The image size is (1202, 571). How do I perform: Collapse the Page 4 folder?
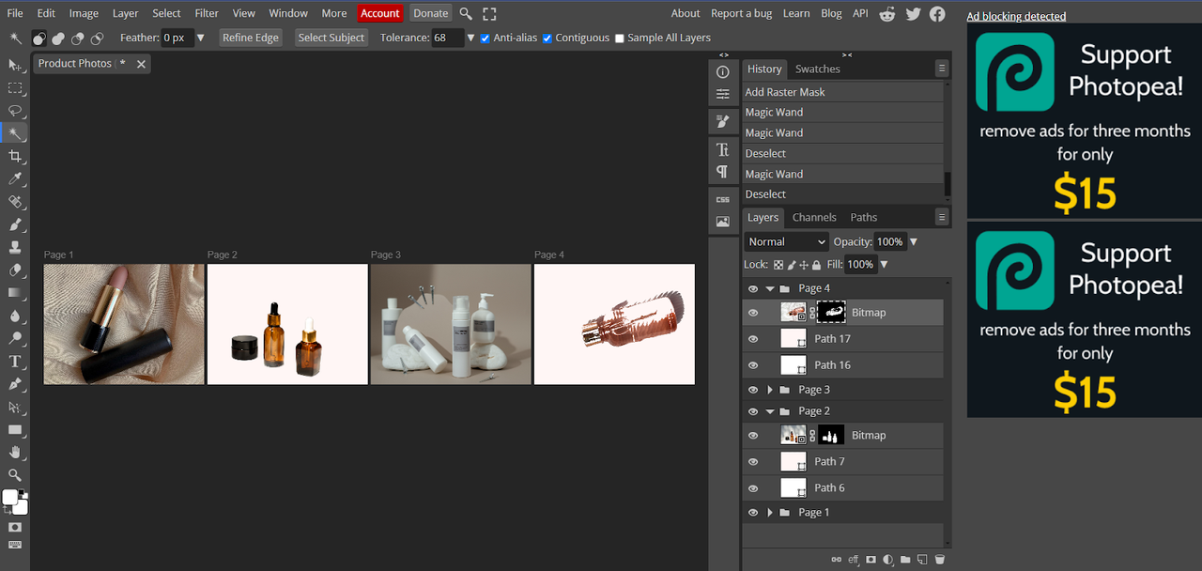coord(770,288)
